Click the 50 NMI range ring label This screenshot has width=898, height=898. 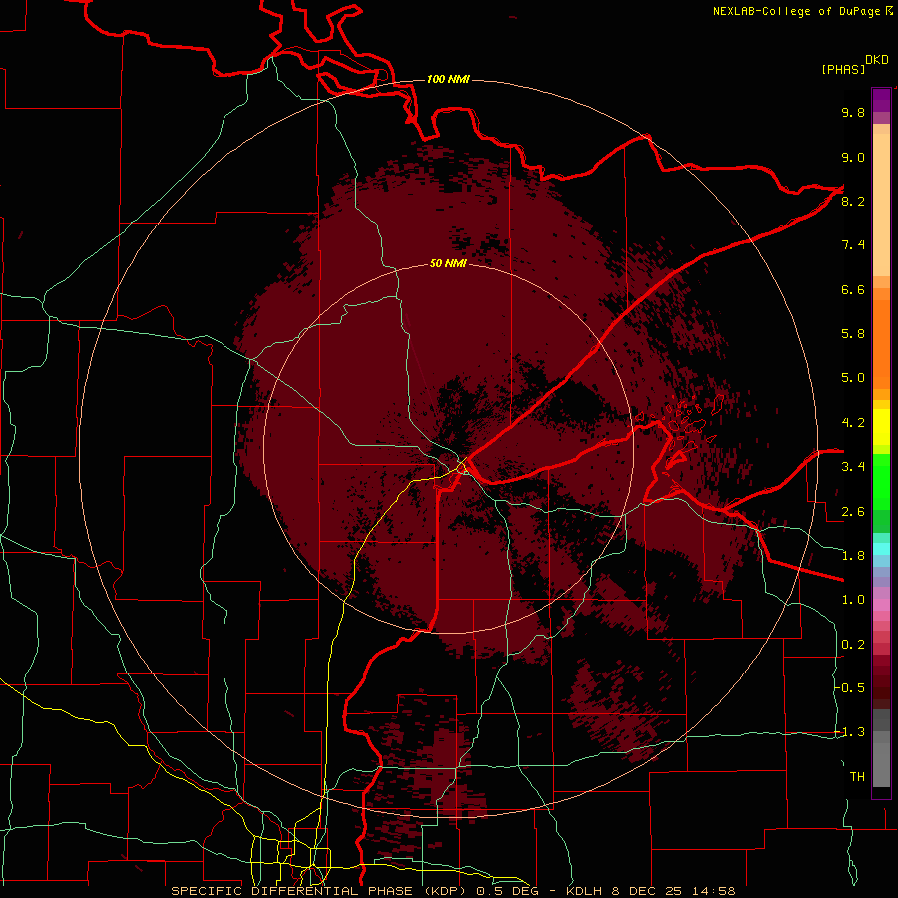[x=448, y=263]
